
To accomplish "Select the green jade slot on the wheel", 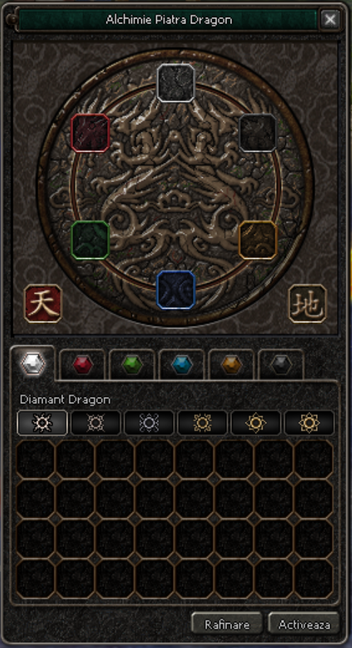I will click(90, 240).
